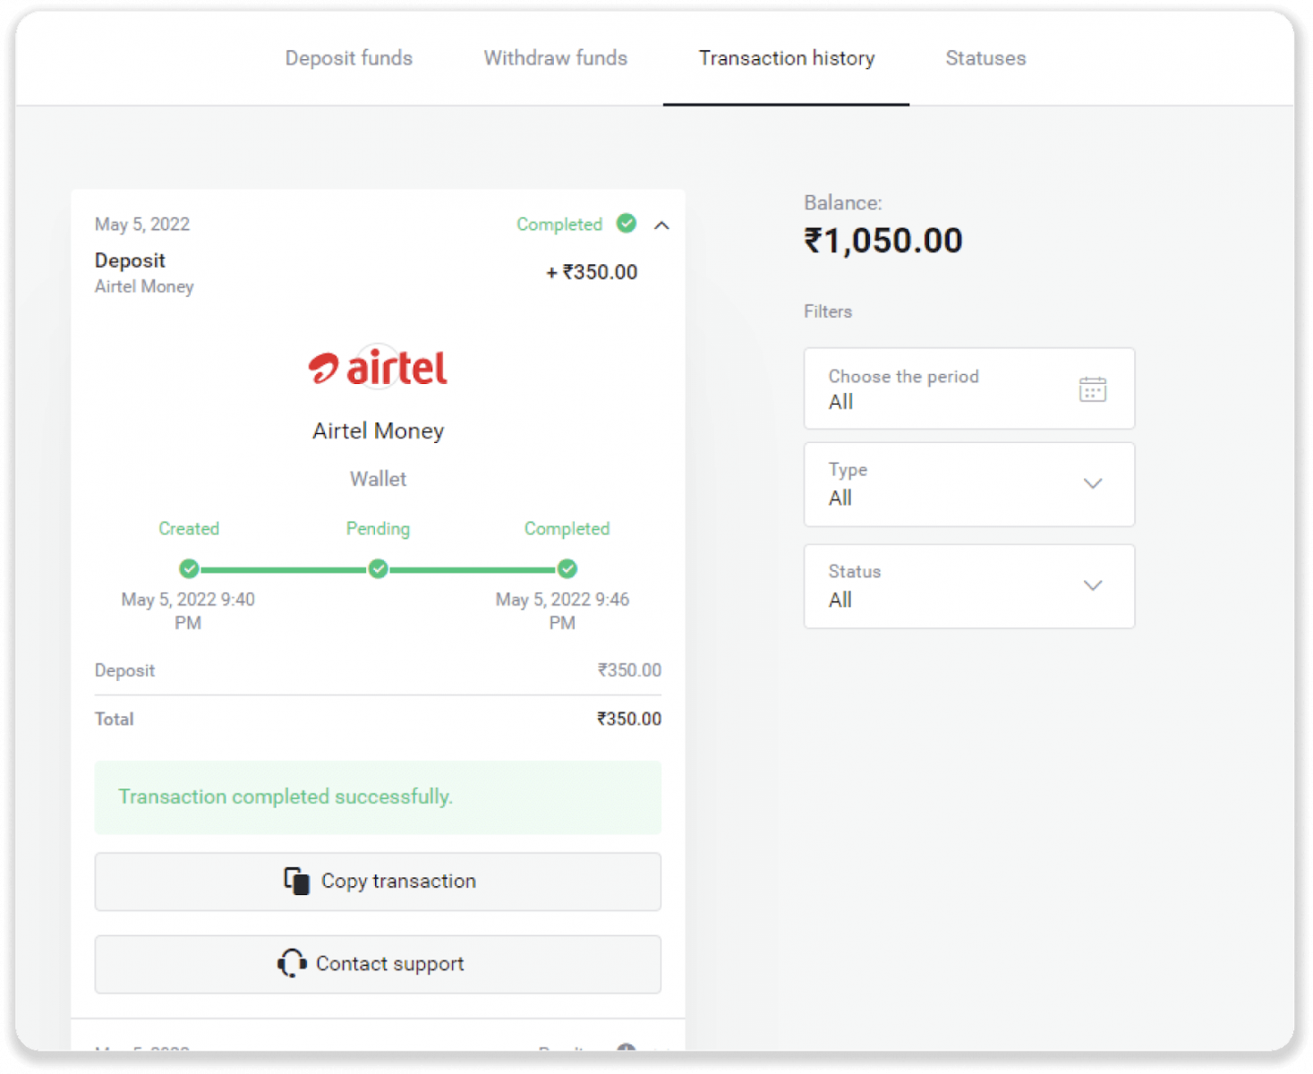Click the copy icon on Copy transaction
This screenshot has width=1313, height=1074.
pos(296,881)
